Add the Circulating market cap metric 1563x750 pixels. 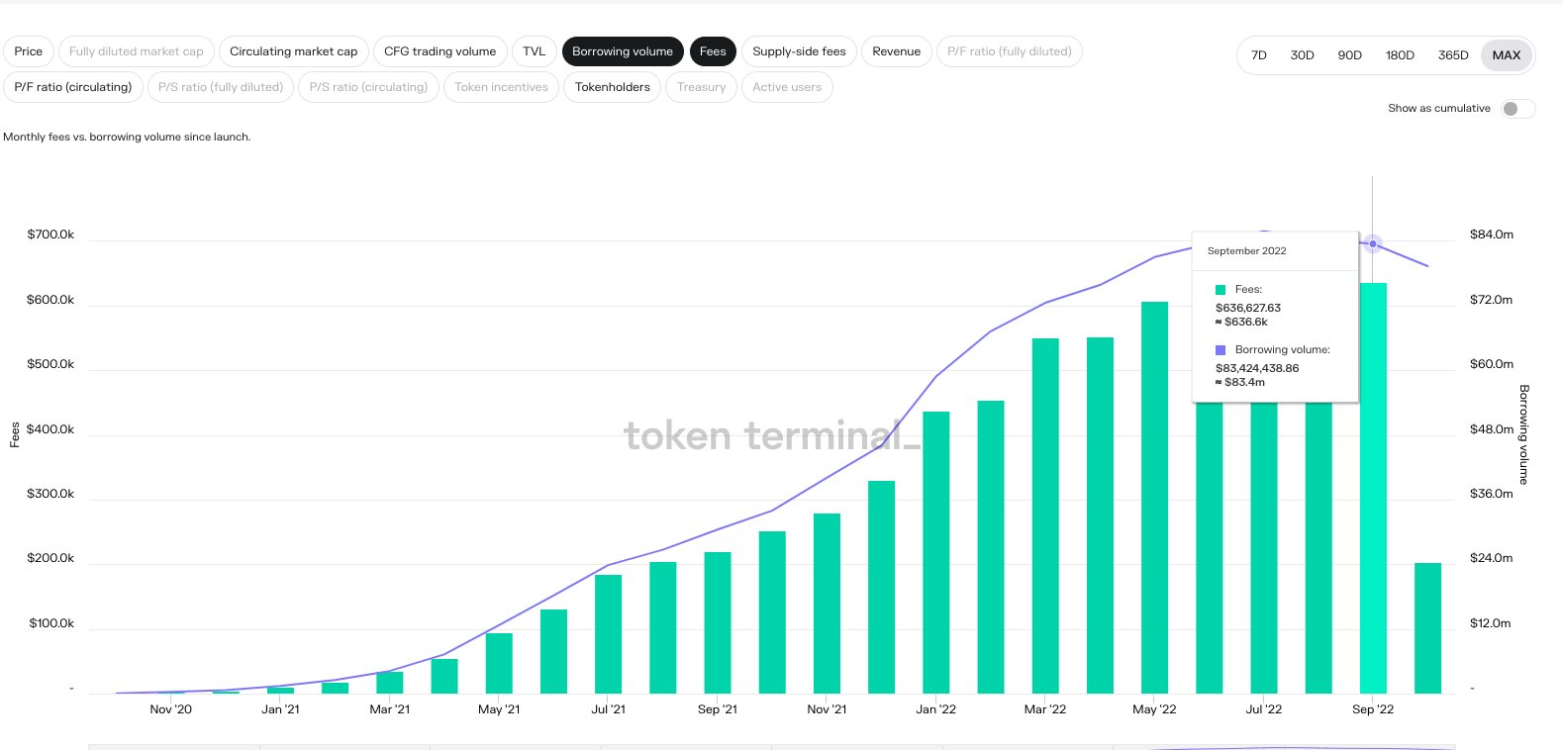pyautogui.click(x=293, y=51)
